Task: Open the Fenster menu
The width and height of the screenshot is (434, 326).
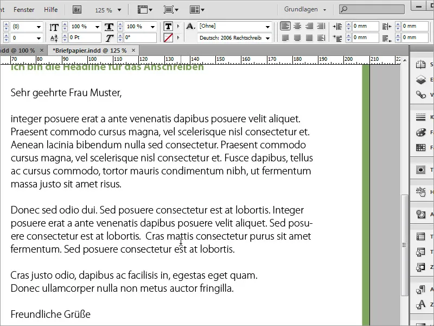Action: click(24, 10)
